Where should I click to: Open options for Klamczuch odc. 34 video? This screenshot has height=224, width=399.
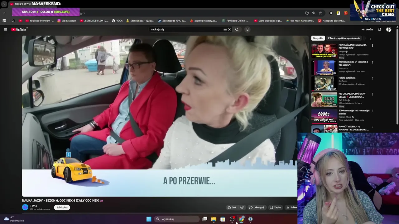point(373,62)
